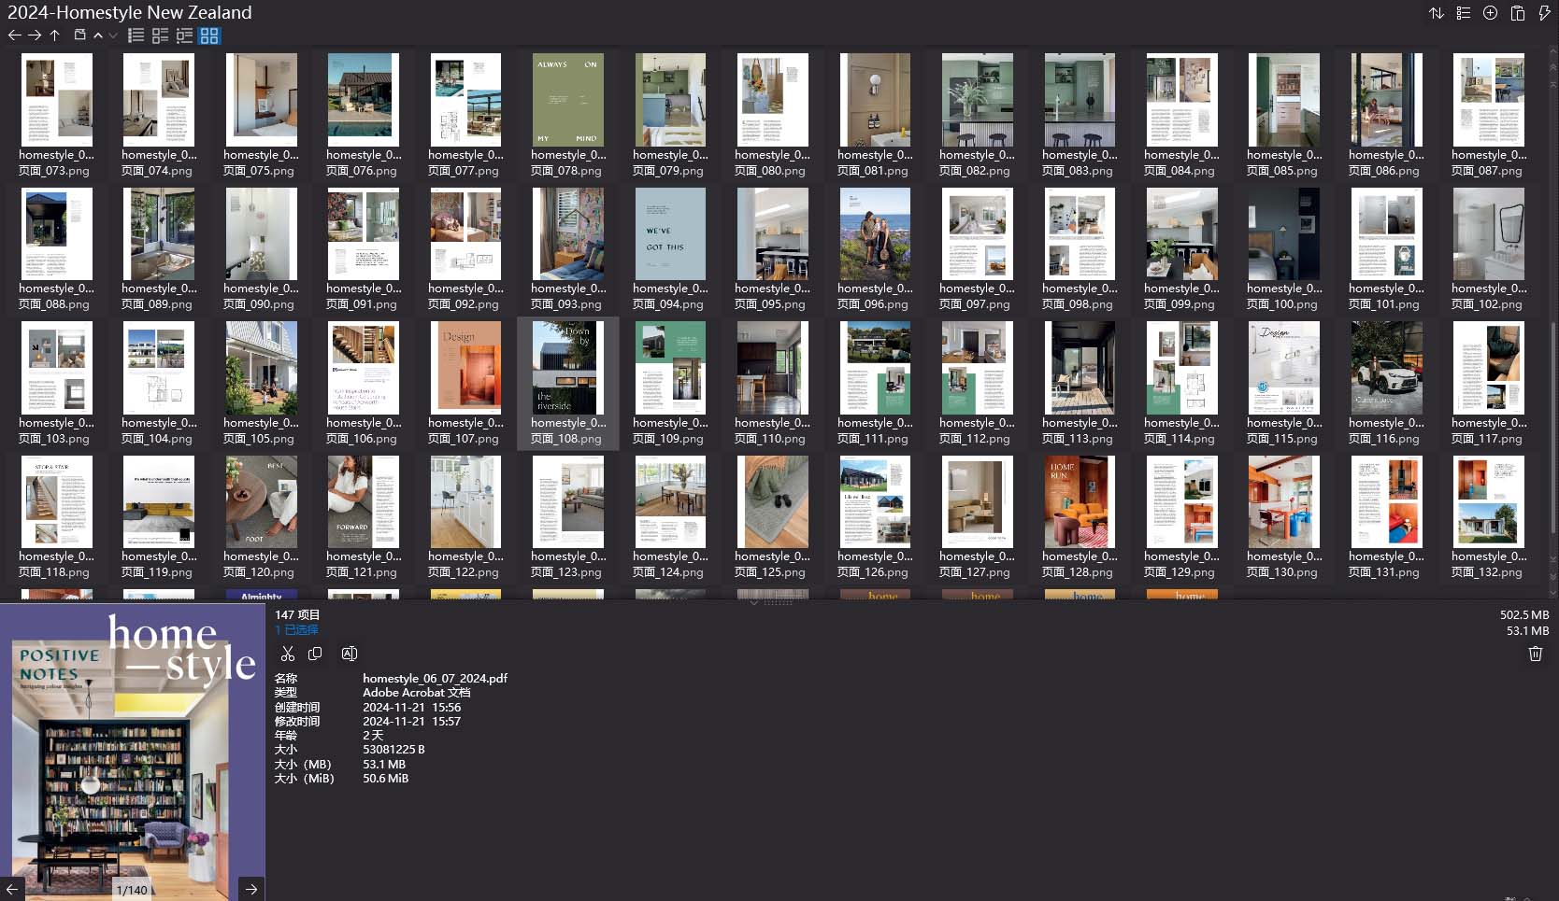
Task: Click the copy icon in details panel
Action: tap(315, 654)
